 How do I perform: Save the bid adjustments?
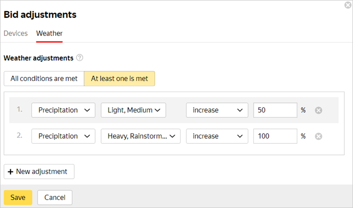click(x=18, y=197)
